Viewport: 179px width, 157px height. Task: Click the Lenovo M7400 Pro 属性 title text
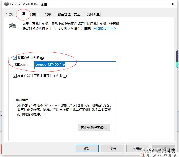(28, 4)
